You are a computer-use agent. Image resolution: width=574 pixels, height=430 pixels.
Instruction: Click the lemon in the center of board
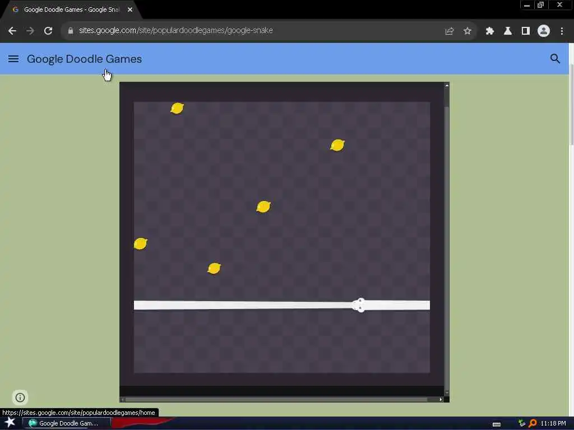263,207
